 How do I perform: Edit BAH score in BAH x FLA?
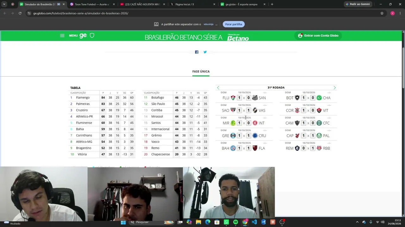pyautogui.click(x=239, y=148)
